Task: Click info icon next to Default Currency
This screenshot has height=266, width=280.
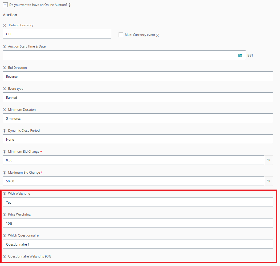Action: coord(5,25)
